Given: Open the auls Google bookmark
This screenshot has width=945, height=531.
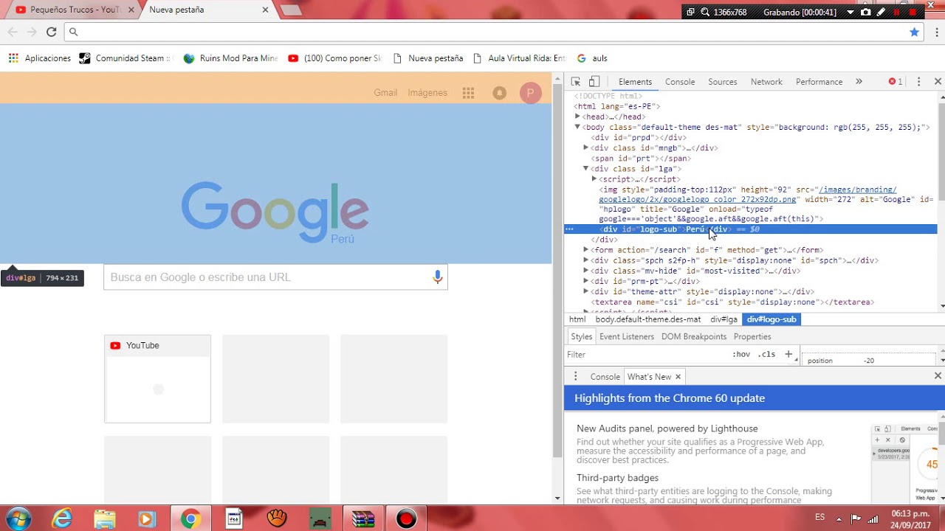Looking at the screenshot, I should click(x=592, y=58).
